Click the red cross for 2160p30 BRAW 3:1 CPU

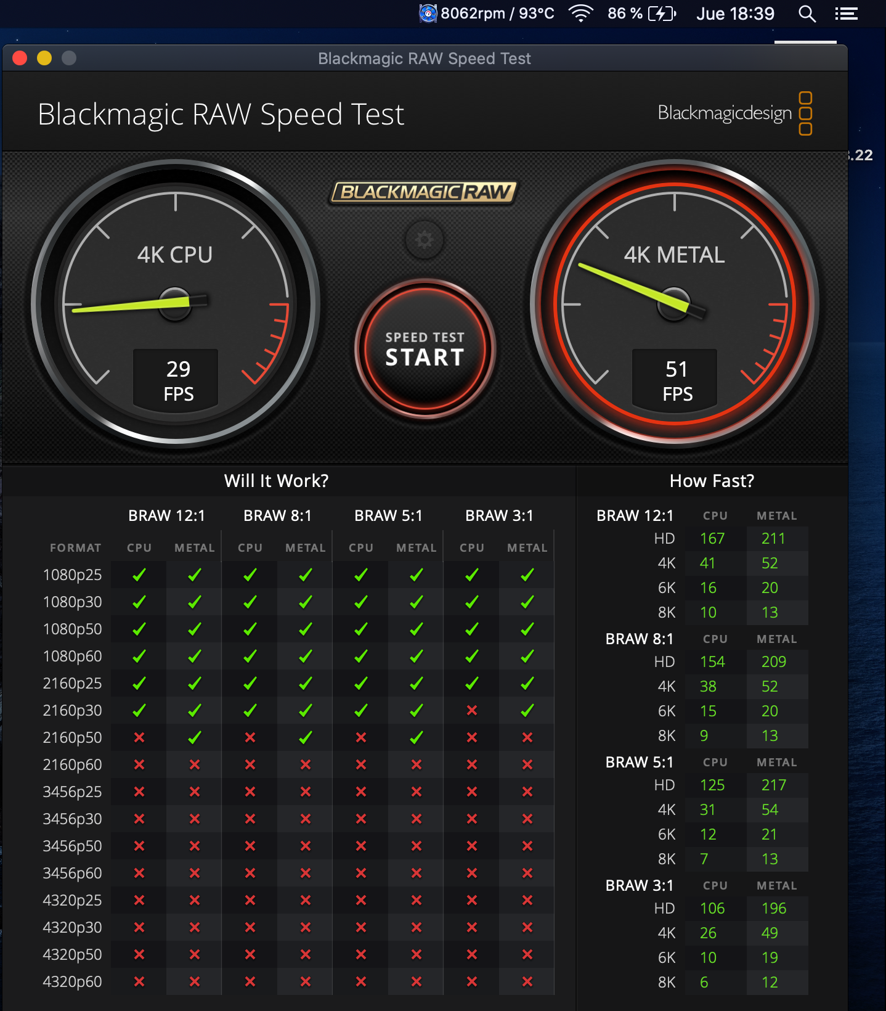point(472,710)
